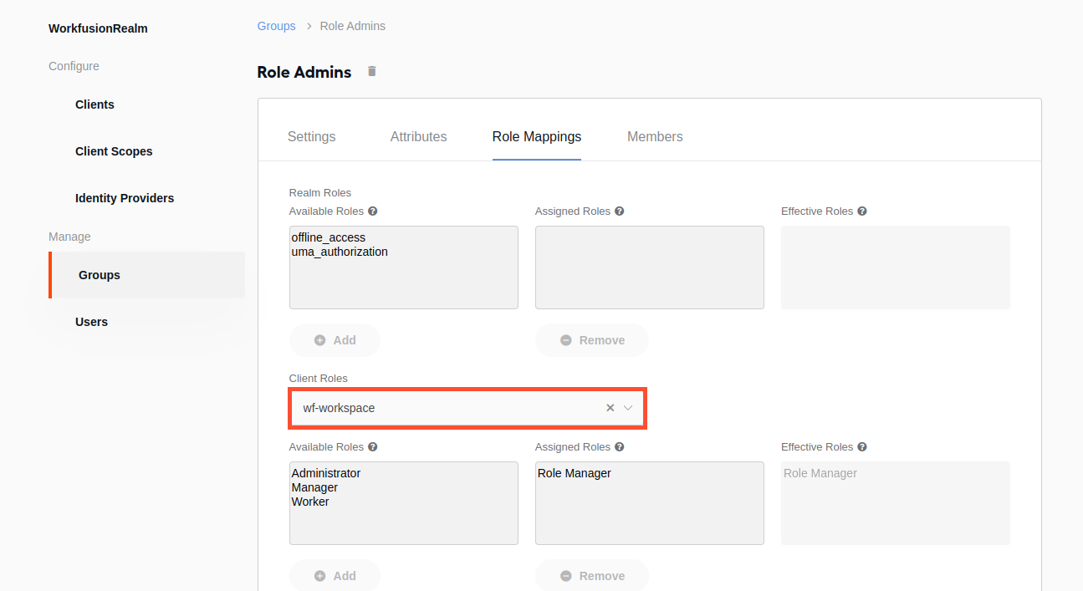
Task: Open Users in sidebar
Action: [91, 322]
